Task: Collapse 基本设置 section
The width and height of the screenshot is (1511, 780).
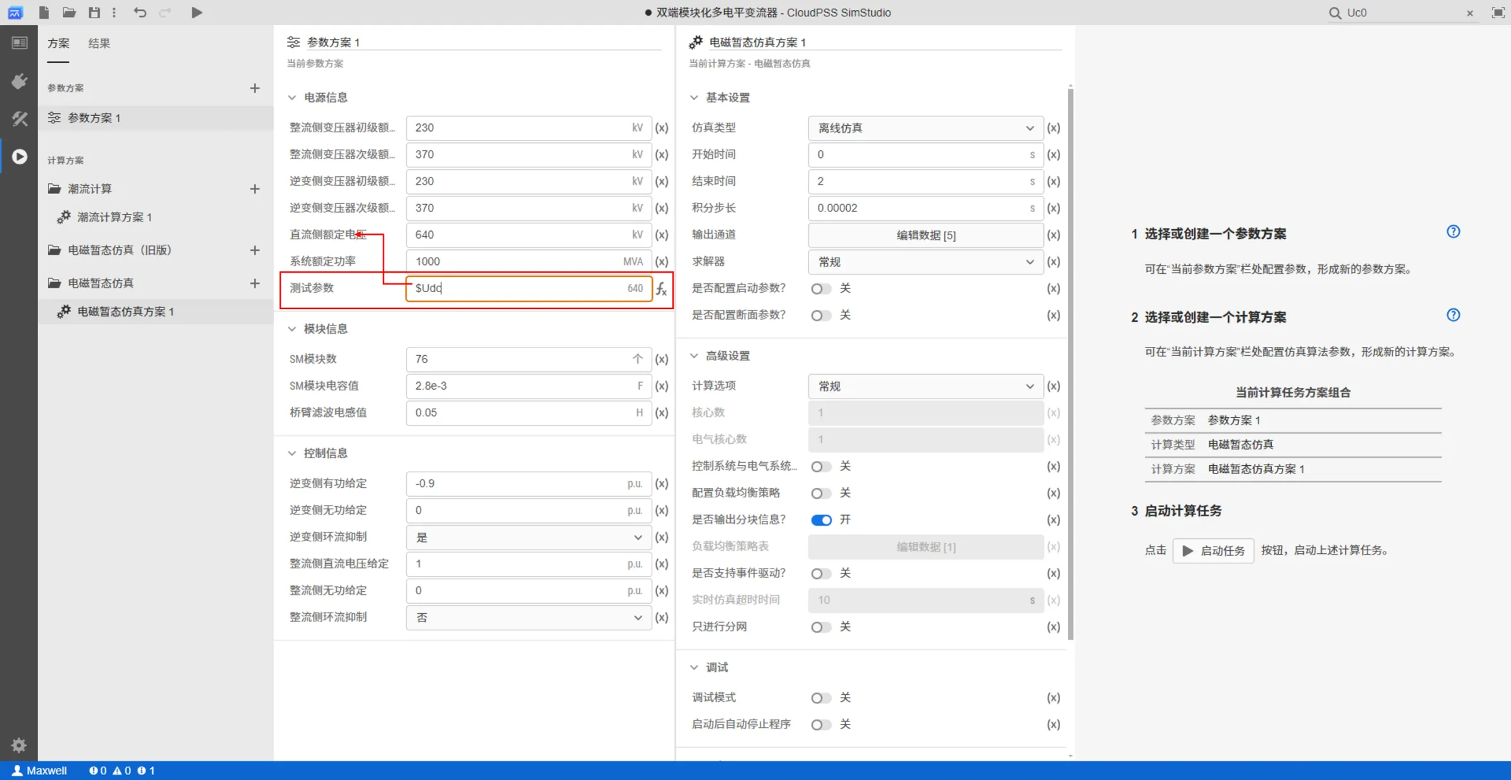Action: coord(694,98)
